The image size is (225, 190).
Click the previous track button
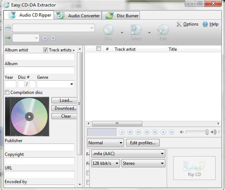coord(130,132)
